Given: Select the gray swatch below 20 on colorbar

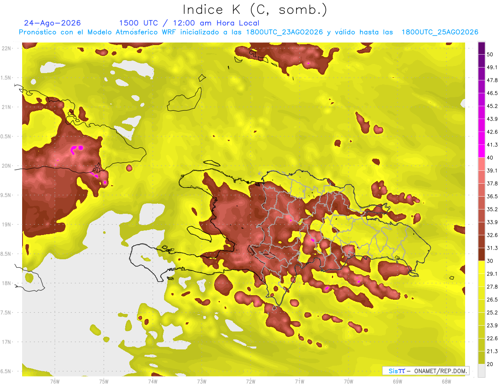Looking at the screenshot, I should 481,371.
